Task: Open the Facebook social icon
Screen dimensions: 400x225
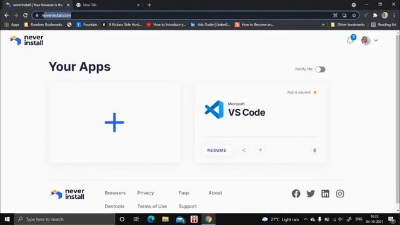Action: [x=296, y=194]
